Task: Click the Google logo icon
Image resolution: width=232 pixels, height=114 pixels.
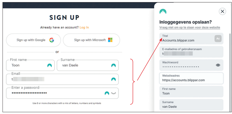Action: click(52, 40)
